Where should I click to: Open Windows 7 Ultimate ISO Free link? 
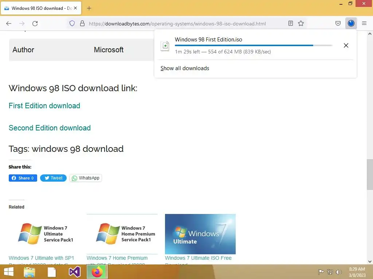tap(199, 258)
